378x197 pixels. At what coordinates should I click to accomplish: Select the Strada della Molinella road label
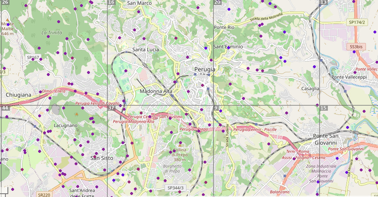coord(266,18)
